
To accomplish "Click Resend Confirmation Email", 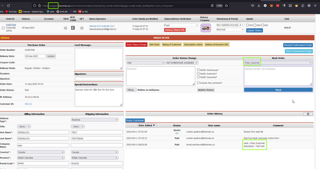I will click(298, 45).
